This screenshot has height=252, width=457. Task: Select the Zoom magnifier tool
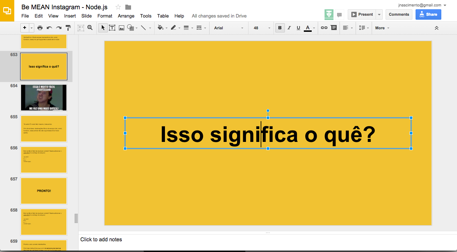pyautogui.click(x=90, y=28)
